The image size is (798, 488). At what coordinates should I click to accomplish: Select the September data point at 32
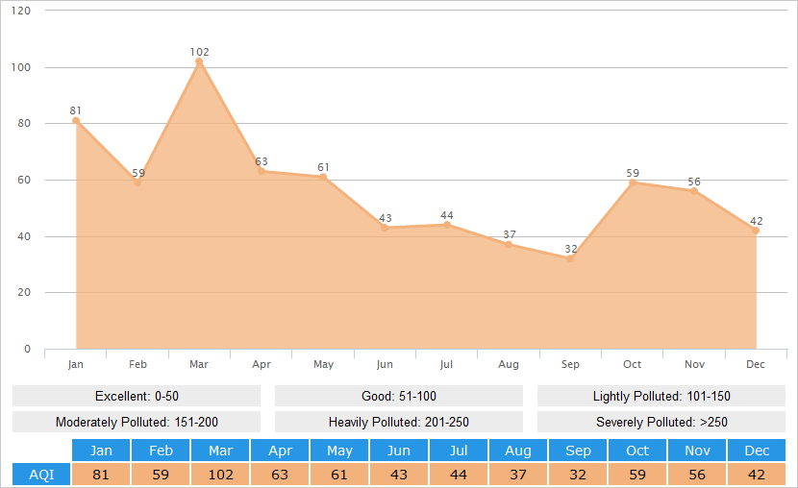pos(570,258)
